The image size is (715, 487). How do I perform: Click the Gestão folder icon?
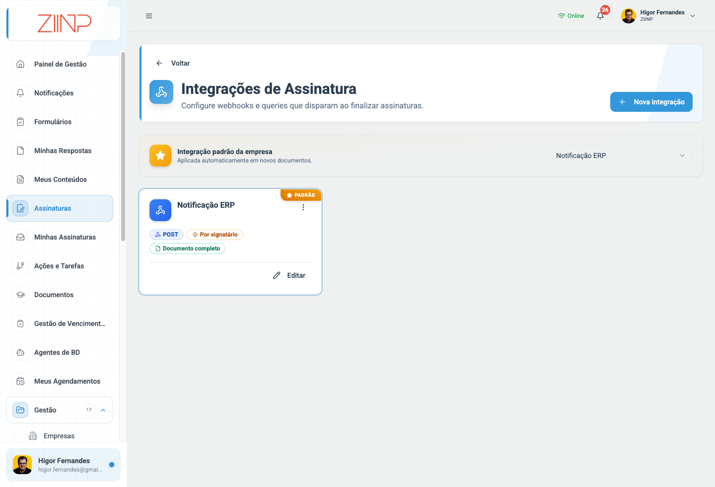click(x=20, y=410)
